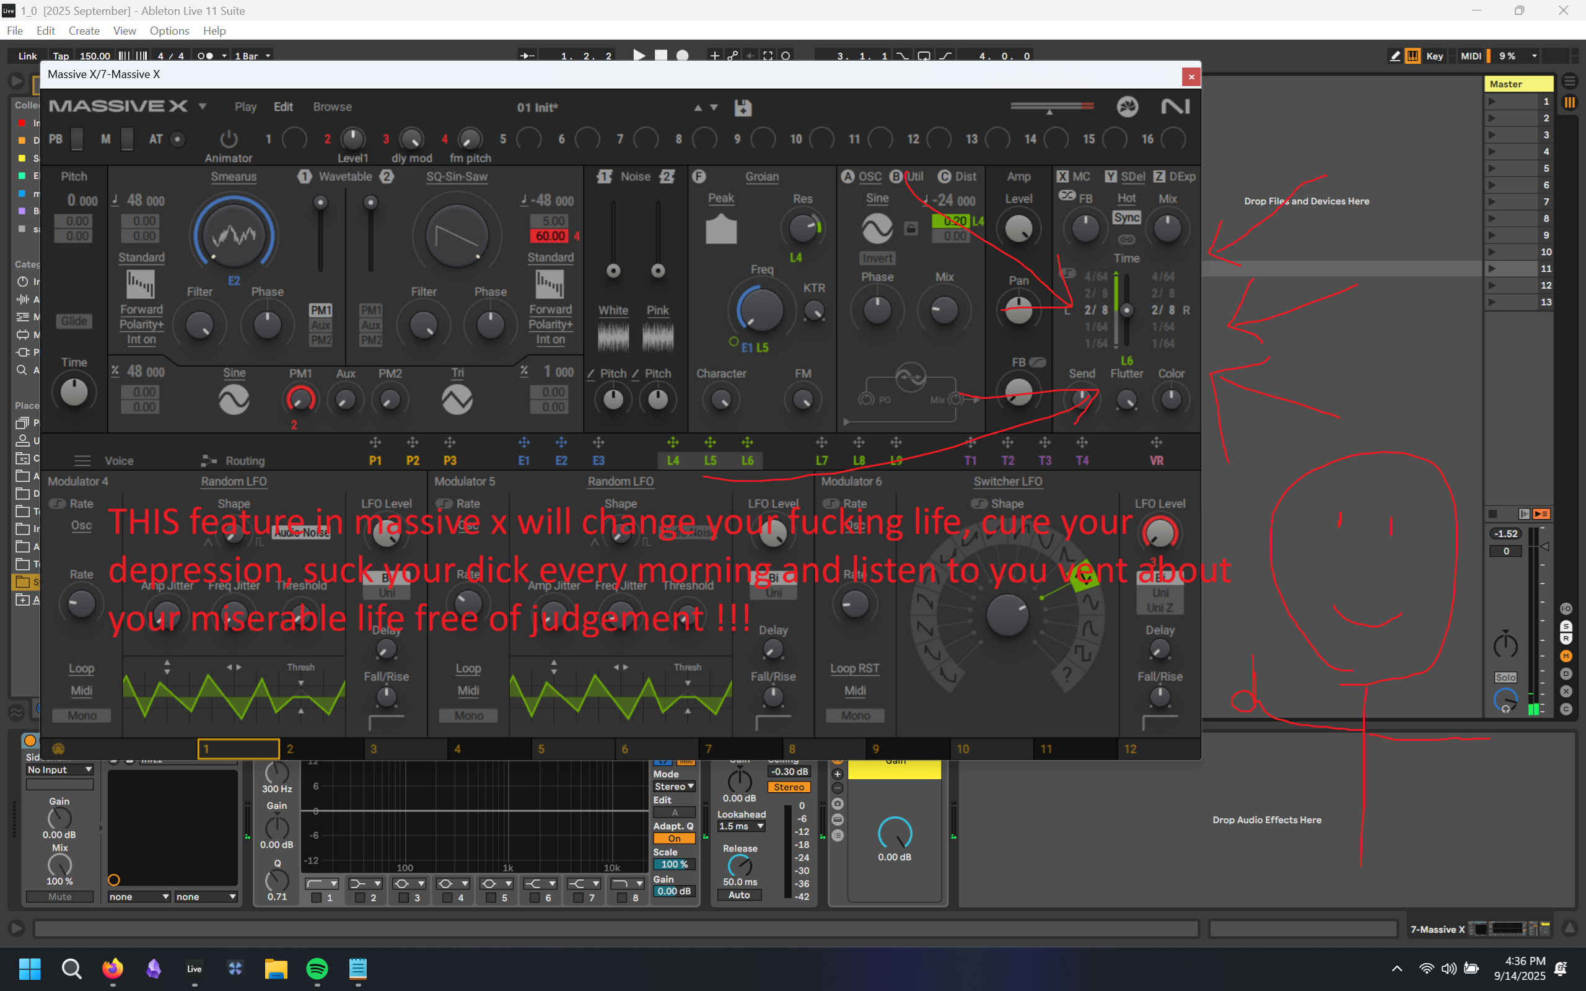Switch to the Browse tab in Massive X
1586x991 pixels.
[332, 107]
